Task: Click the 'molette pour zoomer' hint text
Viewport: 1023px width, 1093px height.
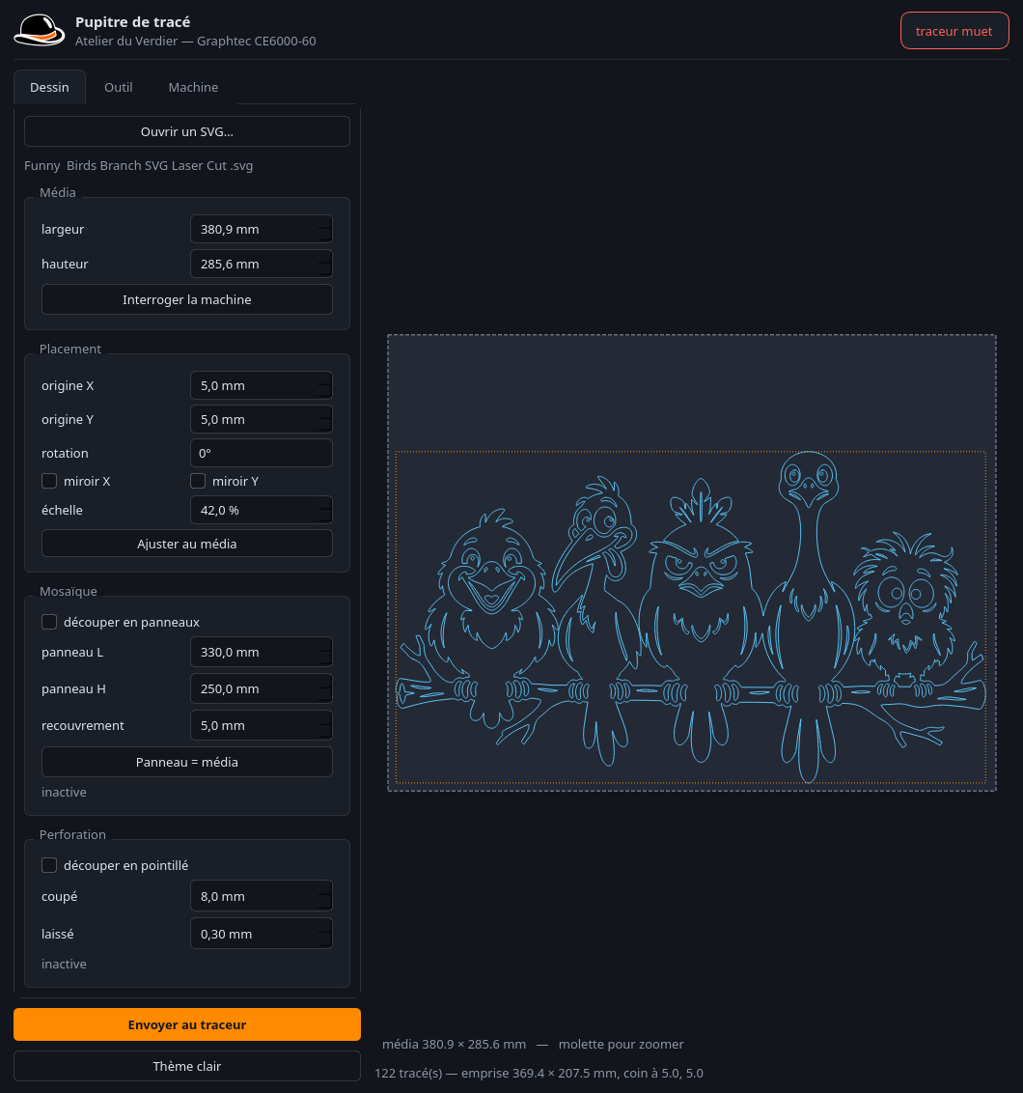Action: tap(621, 1044)
